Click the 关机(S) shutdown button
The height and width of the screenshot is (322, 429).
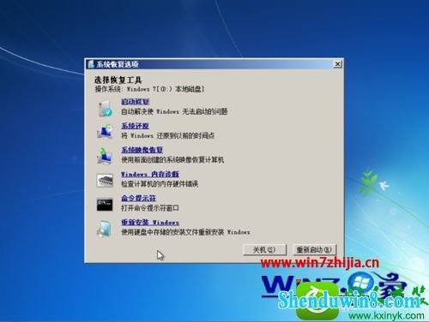tap(264, 250)
